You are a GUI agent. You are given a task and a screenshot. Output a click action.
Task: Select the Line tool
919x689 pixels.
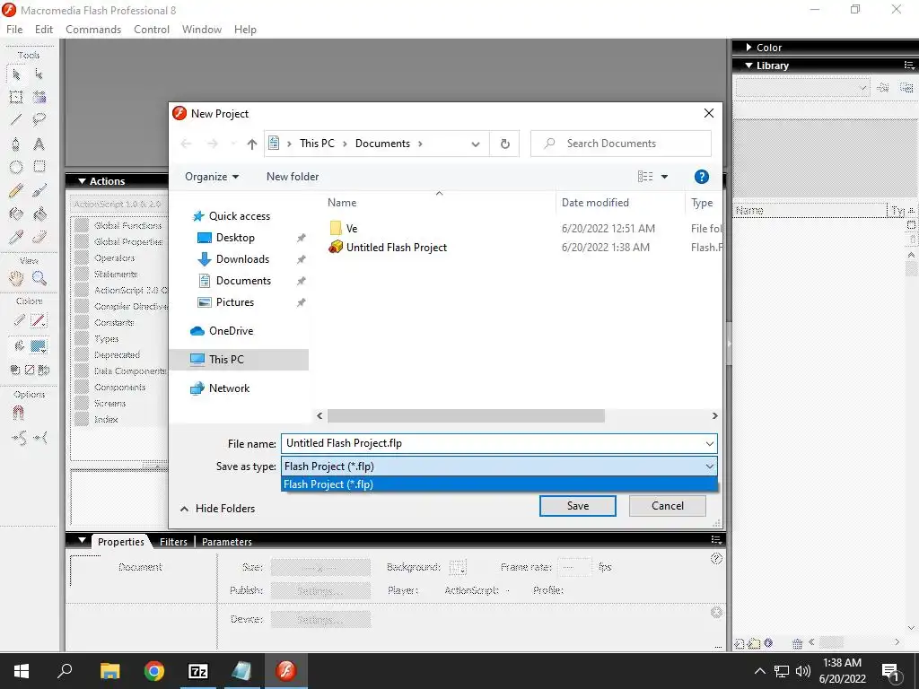click(16, 120)
